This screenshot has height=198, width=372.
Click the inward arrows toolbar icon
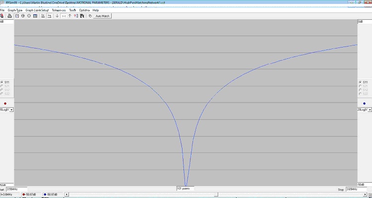tap(63, 16)
